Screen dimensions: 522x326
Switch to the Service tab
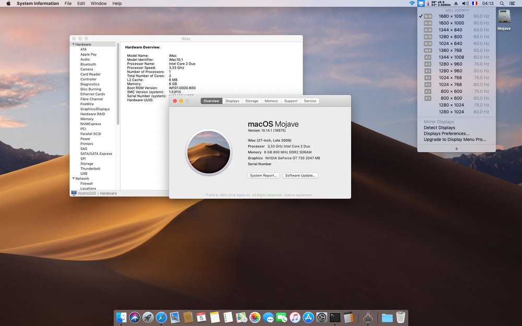point(310,101)
